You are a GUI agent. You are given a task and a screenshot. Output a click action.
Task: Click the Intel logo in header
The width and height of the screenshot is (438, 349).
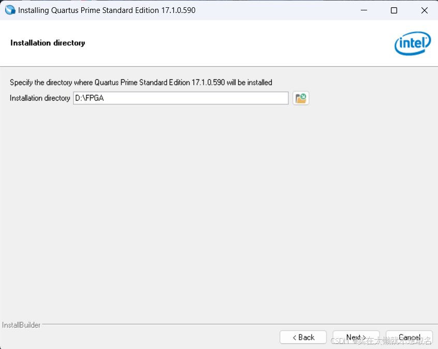pos(413,44)
